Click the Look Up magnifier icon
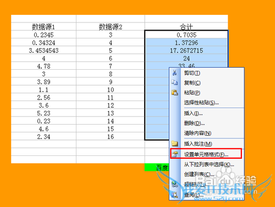Image resolution: width=275 pixels, height=207 pixels. point(174,195)
